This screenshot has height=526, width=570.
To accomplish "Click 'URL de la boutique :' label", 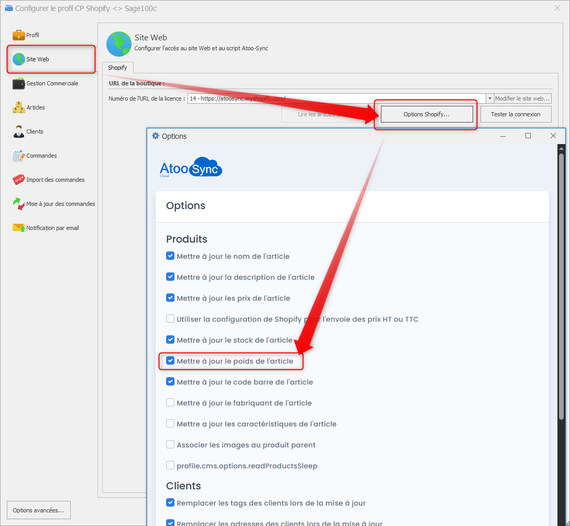I will [137, 83].
